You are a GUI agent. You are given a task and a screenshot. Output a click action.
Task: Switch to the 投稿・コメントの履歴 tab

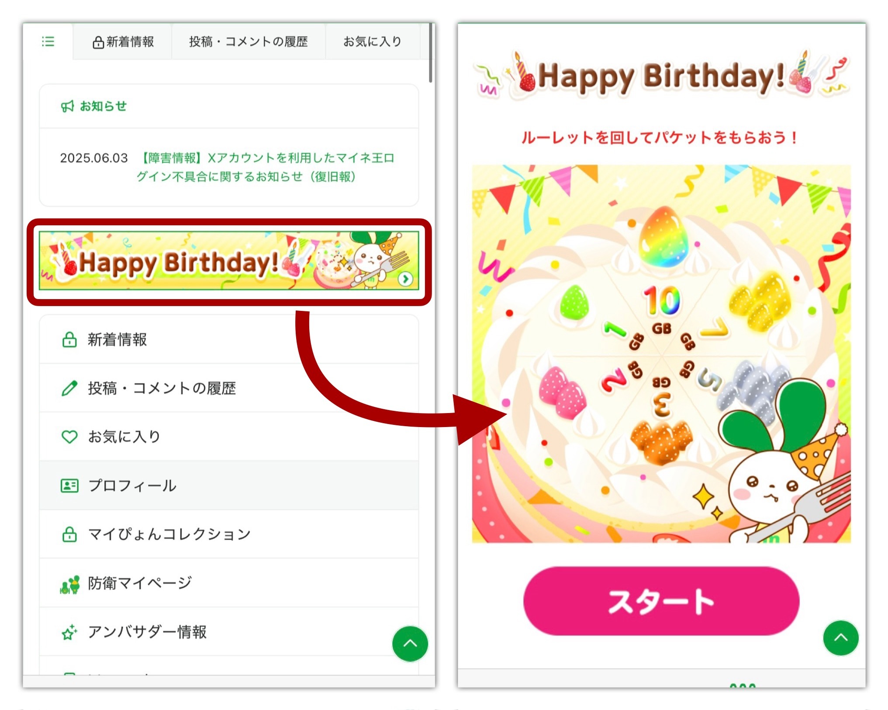pyautogui.click(x=249, y=41)
